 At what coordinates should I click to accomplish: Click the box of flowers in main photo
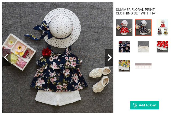[18, 52]
